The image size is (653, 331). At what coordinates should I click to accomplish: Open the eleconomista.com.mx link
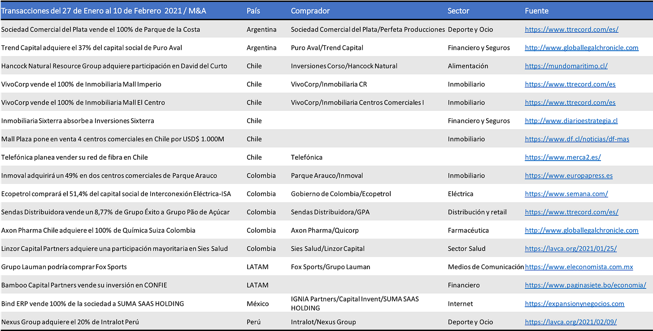[x=579, y=267]
